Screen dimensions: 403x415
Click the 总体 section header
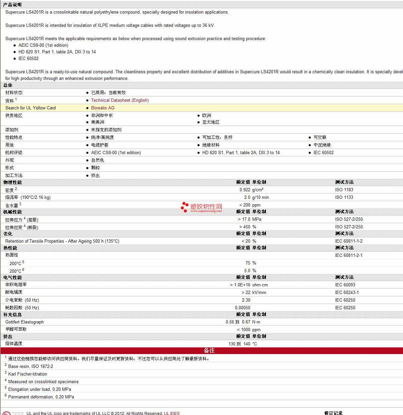pos(8,85)
